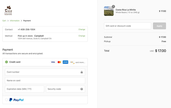Click the Whole Beans / 12 oz description
The width and height of the screenshot is (171, 108).
127,13
